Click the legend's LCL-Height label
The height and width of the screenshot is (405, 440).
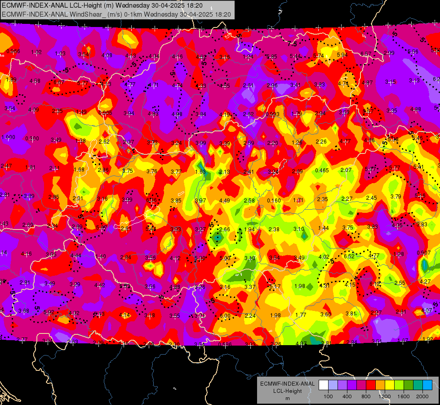pyautogui.click(x=287, y=391)
